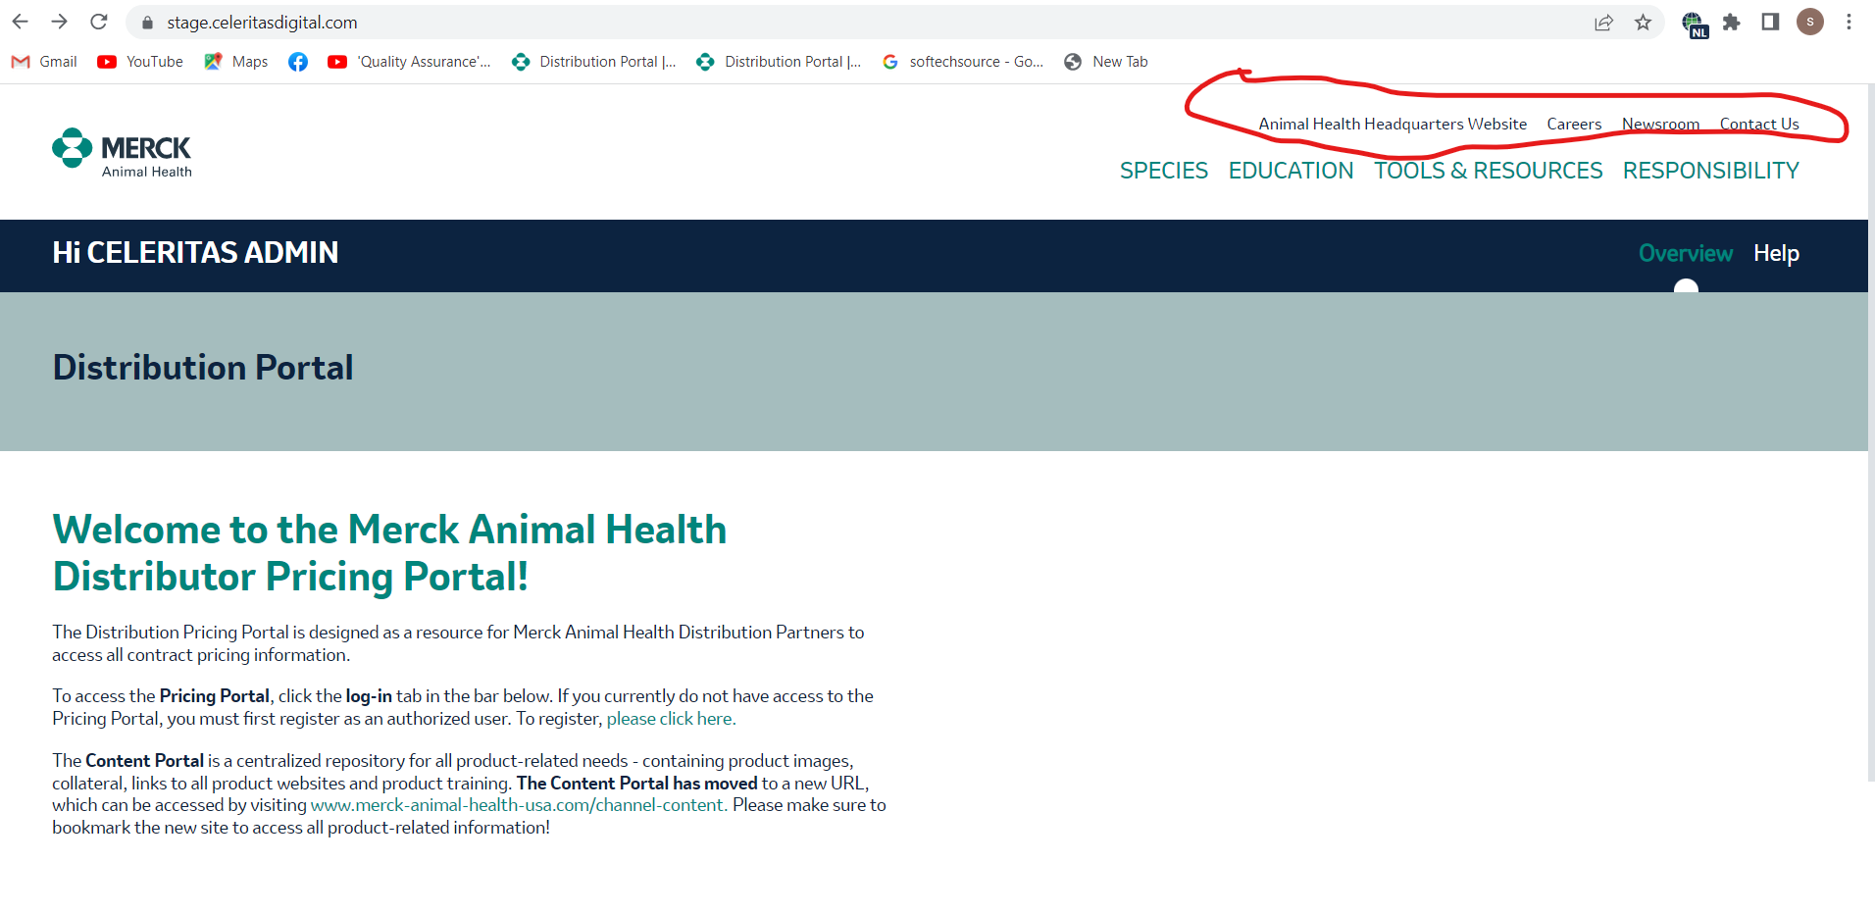Click the Merck Animal Health logo
Screen dimensions: 1875x913
click(x=122, y=153)
